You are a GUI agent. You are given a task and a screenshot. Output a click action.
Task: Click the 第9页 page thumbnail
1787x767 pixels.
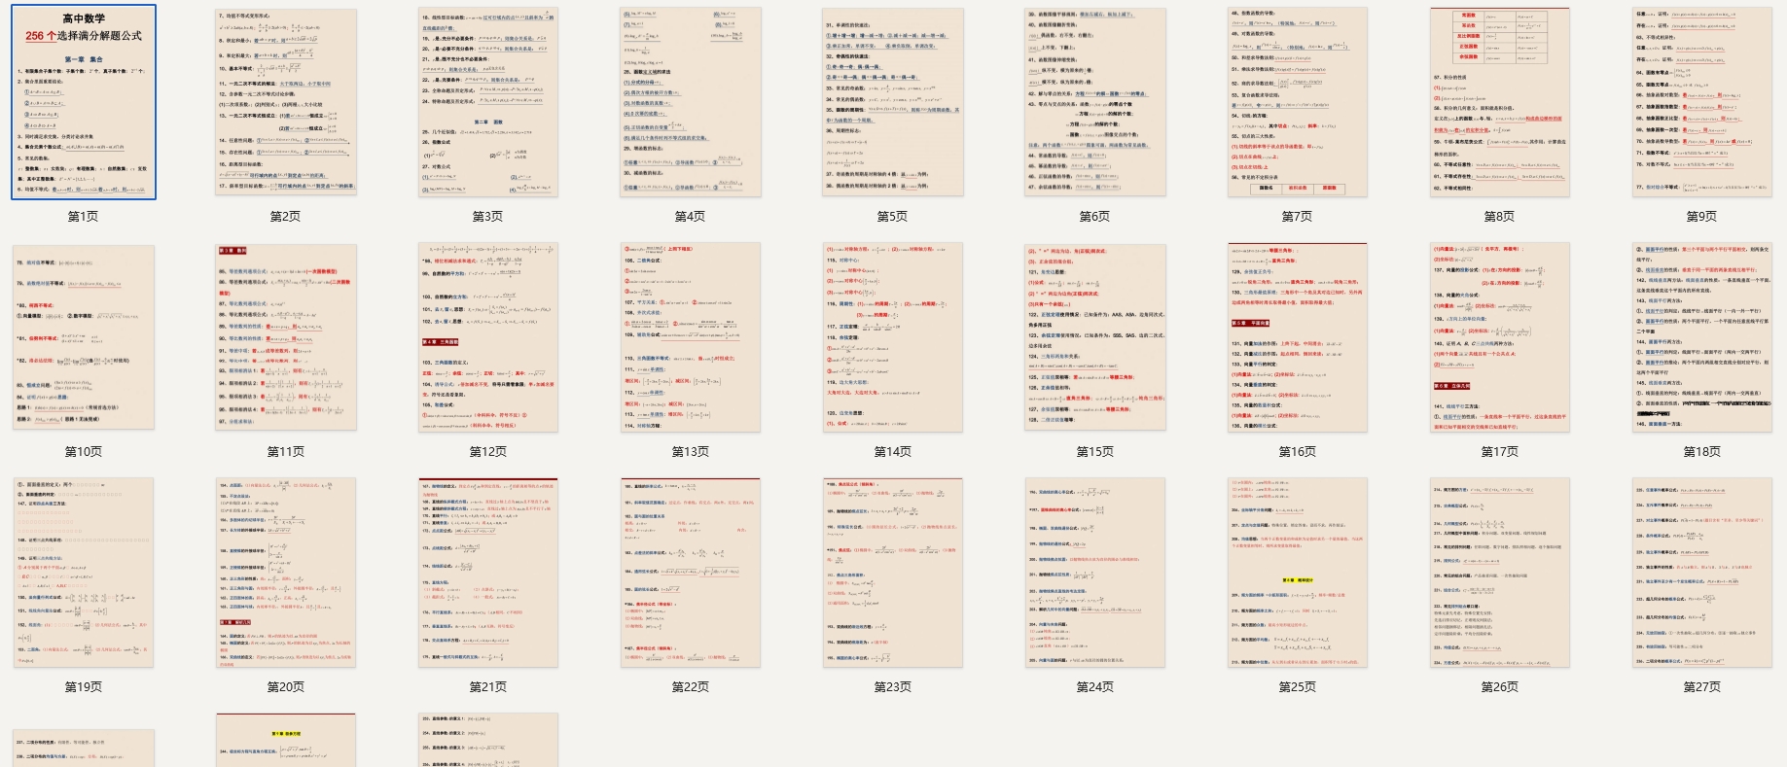point(1702,102)
